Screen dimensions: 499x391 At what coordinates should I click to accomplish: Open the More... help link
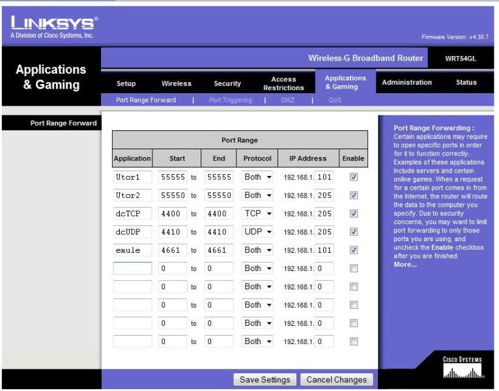(405, 265)
